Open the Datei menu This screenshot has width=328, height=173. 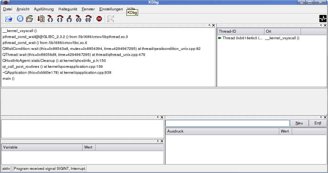pos(8,9)
